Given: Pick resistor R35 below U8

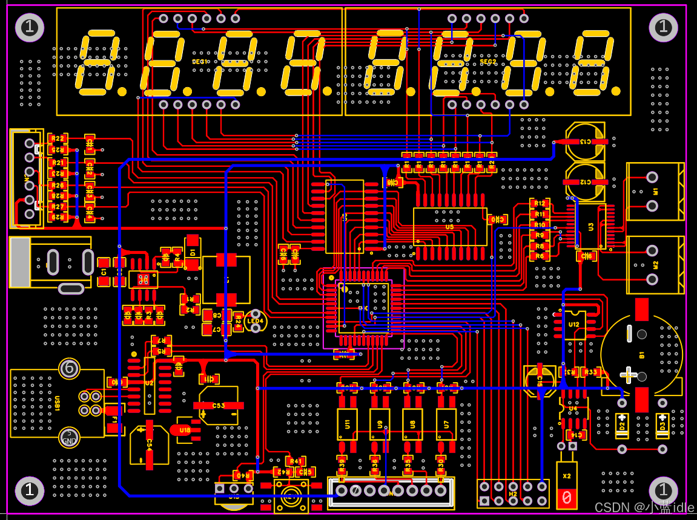Looking at the screenshot, I should (x=408, y=466).
